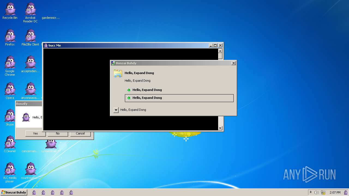The image size is (349, 196).
Task: Choose the outlined Hello, Expand Dong command link
Action: point(179,98)
